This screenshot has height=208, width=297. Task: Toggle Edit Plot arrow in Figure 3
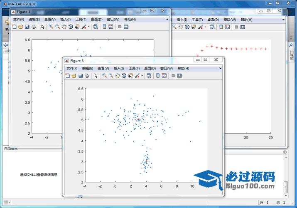point(96,76)
